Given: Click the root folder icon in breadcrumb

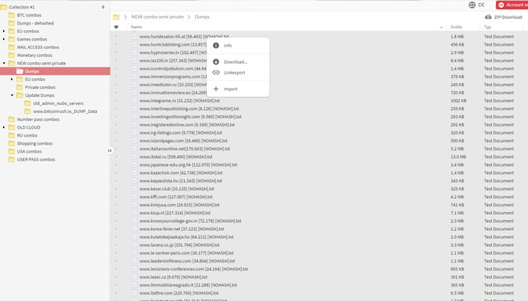Looking at the screenshot, I should (117, 16).
